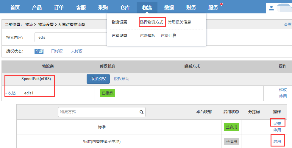The width and height of the screenshot is (292, 148).
Task: Click the 添加授权 button
Action: pyautogui.click(x=98, y=79)
